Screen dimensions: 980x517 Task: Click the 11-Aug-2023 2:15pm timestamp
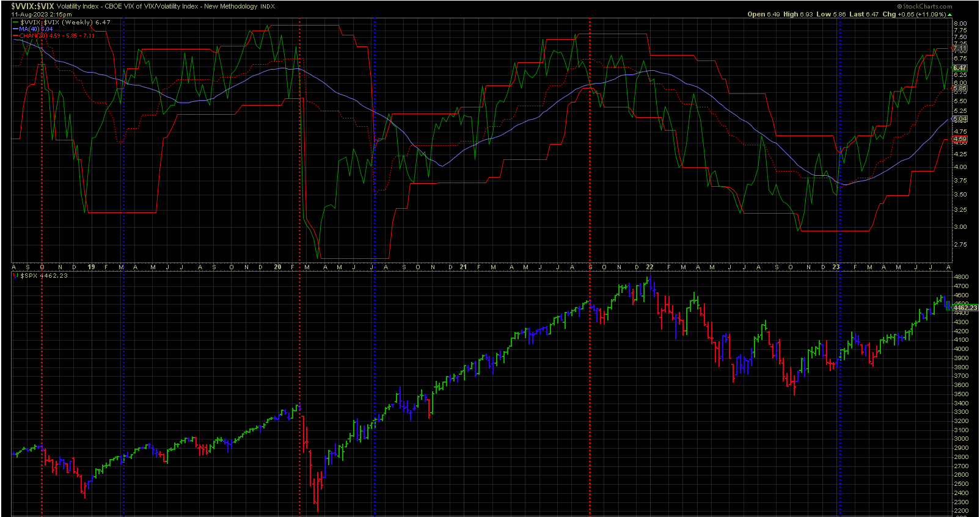(x=41, y=14)
